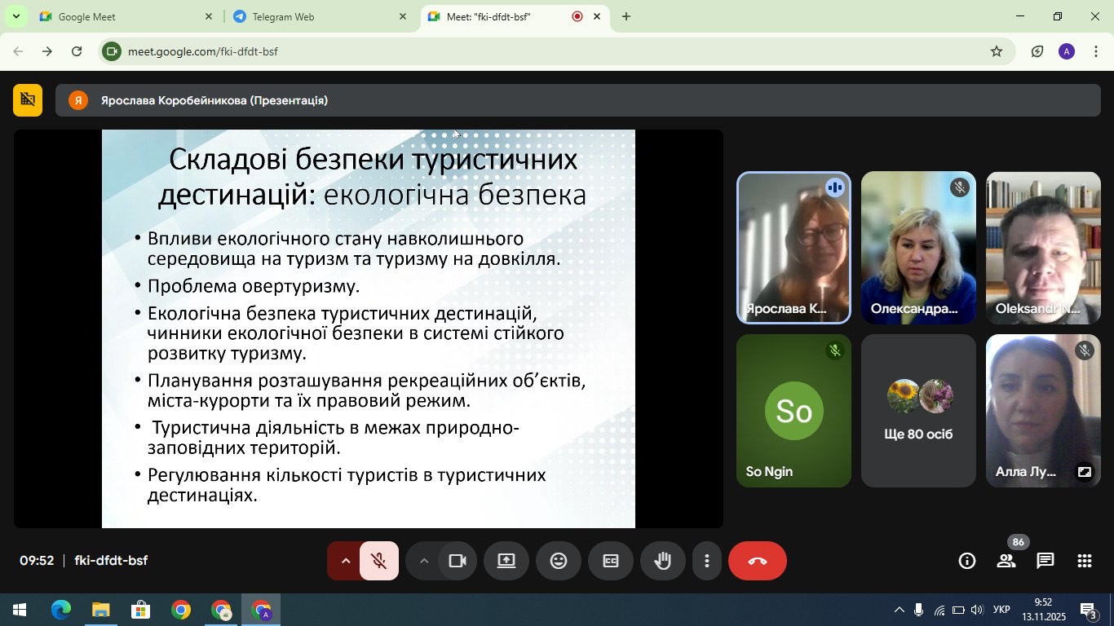This screenshot has height=626, width=1114.
Task: Leave the call with red hang-up button
Action: (757, 561)
